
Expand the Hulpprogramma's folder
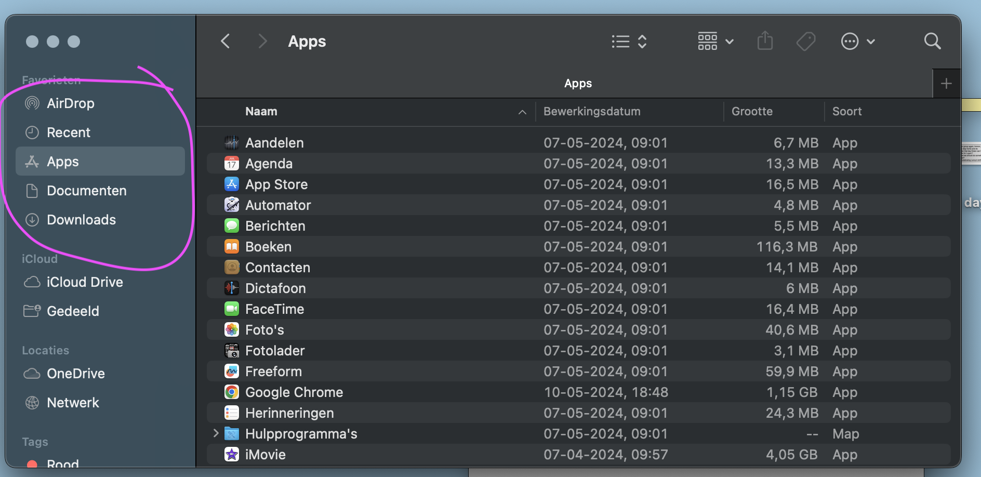point(216,433)
